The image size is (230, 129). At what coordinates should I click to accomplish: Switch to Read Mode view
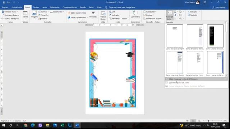[187, 121]
